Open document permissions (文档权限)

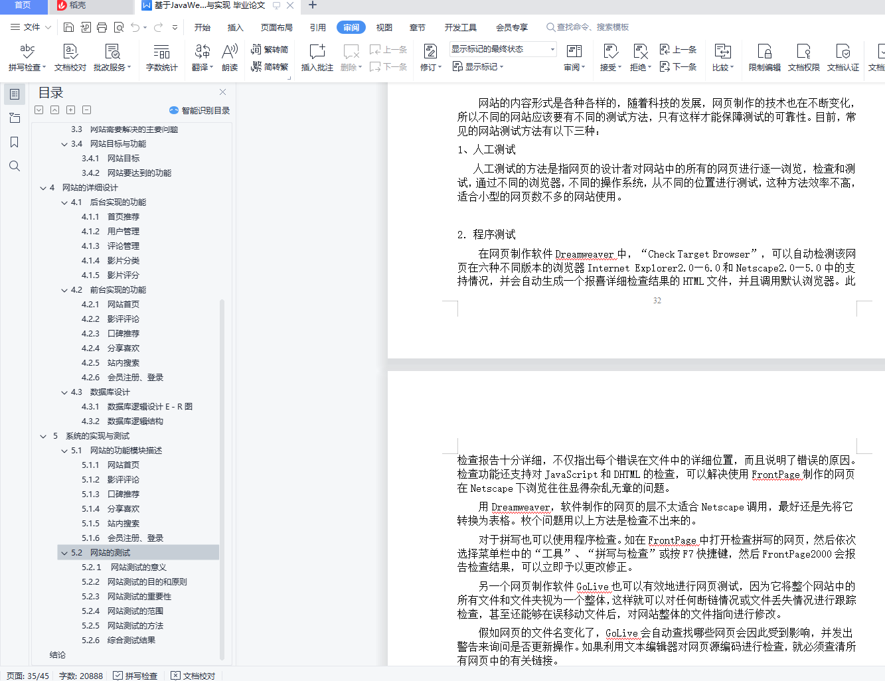pos(804,58)
